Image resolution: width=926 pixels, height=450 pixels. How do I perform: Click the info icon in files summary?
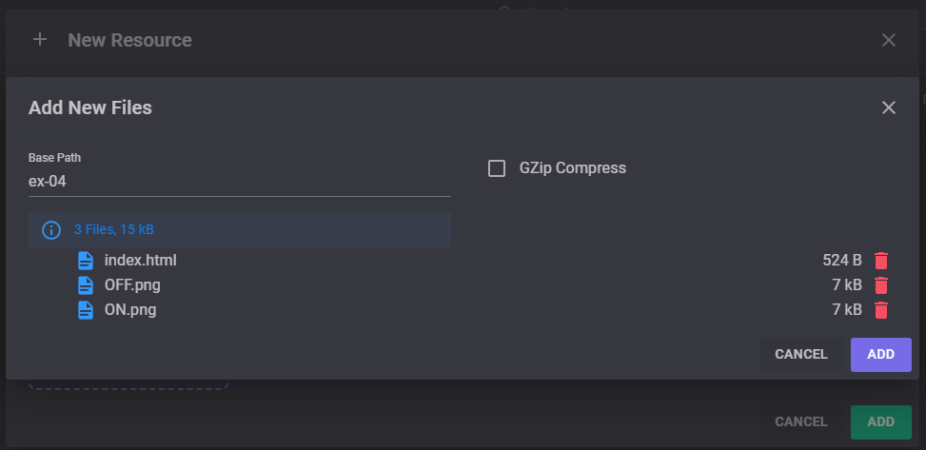(x=51, y=229)
